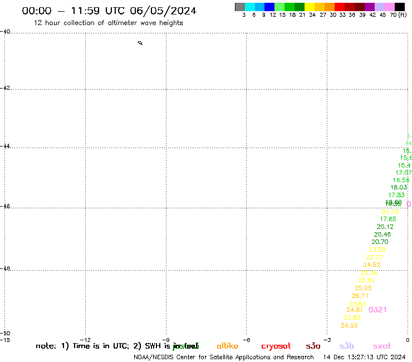
Task: Click the wave height value 24.93
Action: click(x=349, y=325)
